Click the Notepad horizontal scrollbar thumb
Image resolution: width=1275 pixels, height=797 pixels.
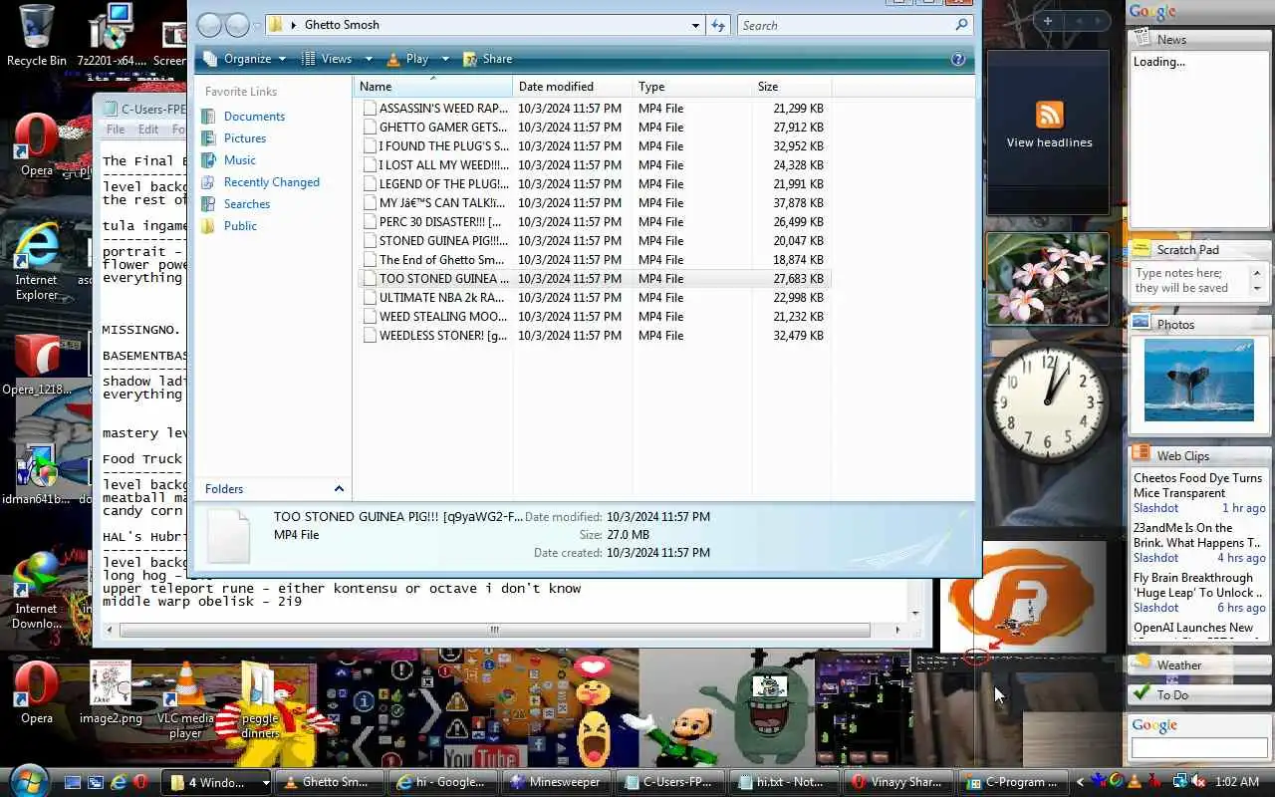[x=494, y=630]
